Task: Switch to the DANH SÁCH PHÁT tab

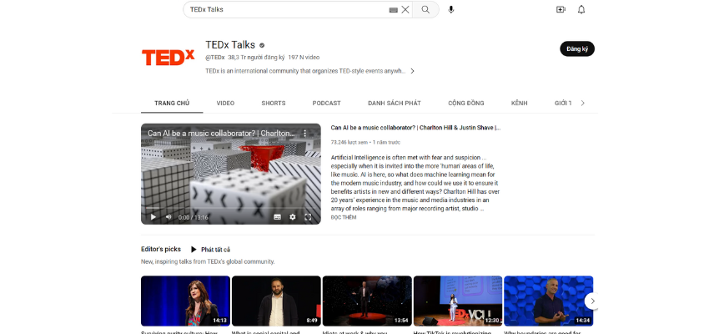Action: click(395, 104)
